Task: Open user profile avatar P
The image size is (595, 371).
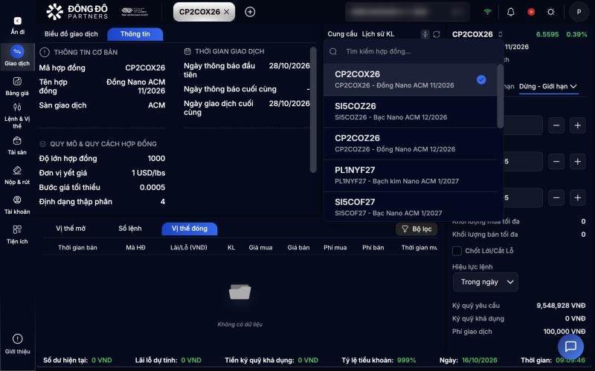Action: [579, 12]
